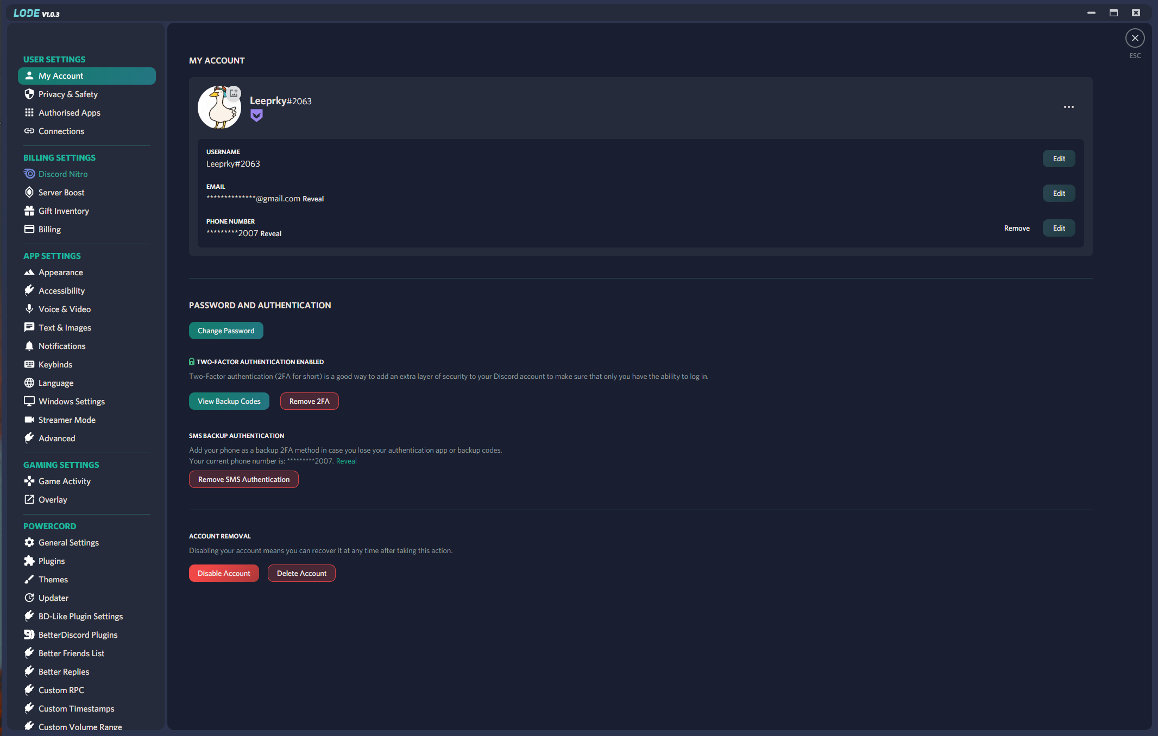Image resolution: width=1158 pixels, height=736 pixels.
Task: Reveal the hidden email address
Action: pyautogui.click(x=313, y=199)
